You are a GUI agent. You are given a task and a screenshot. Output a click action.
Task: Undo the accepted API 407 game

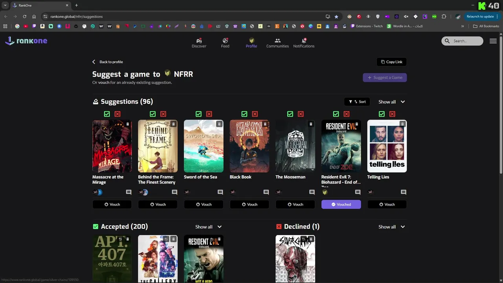pos(120,239)
